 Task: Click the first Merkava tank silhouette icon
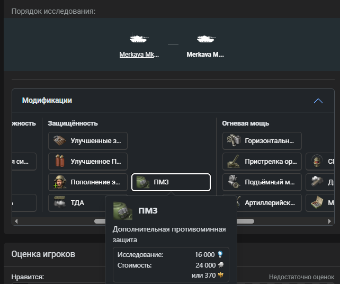[139, 38]
